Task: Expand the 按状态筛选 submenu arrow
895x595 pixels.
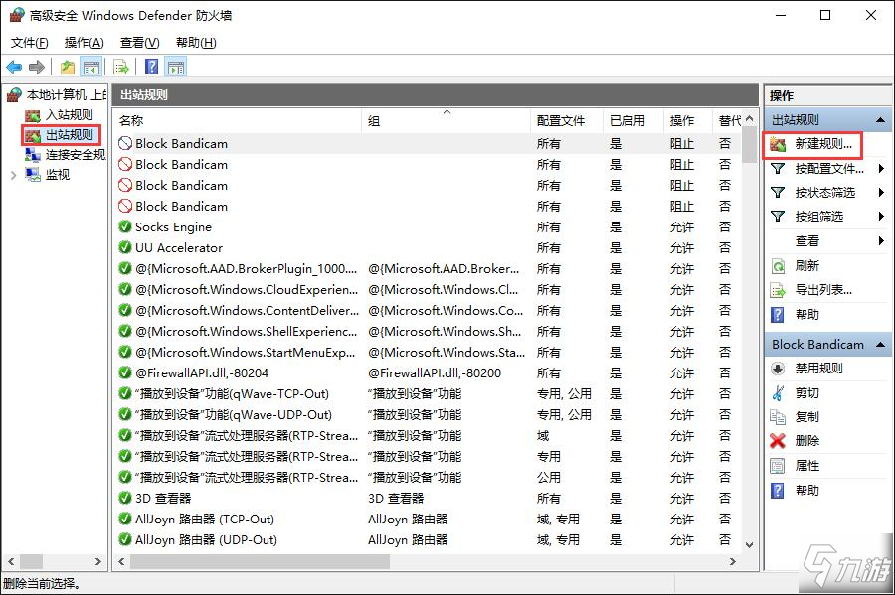Action: pos(881,193)
